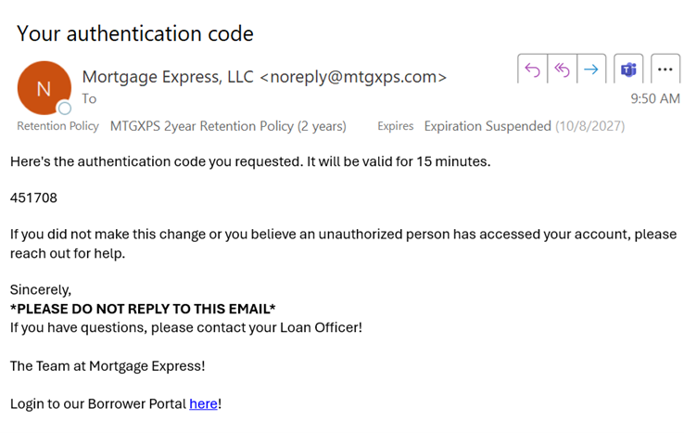
Task: Open the More actions ellipsis menu
Action: (x=664, y=70)
